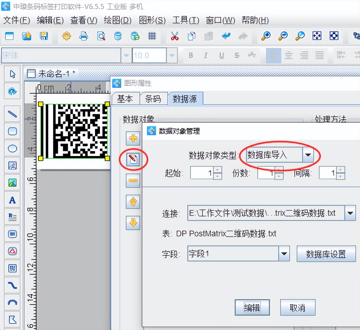Switch to the 数据源 tab
The image size is (360, 330).
point(185,99)
